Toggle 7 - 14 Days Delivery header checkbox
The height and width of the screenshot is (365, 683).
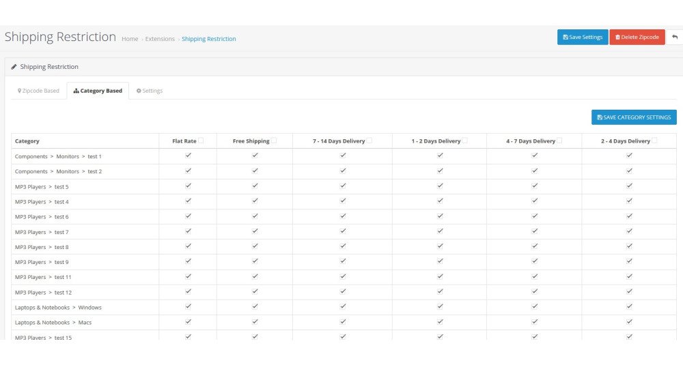[370, 141]
